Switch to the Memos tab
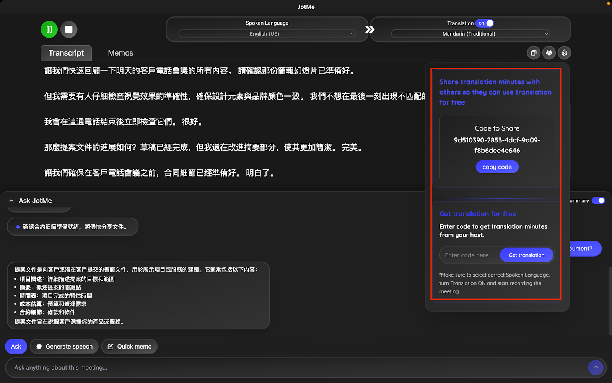 120,53
